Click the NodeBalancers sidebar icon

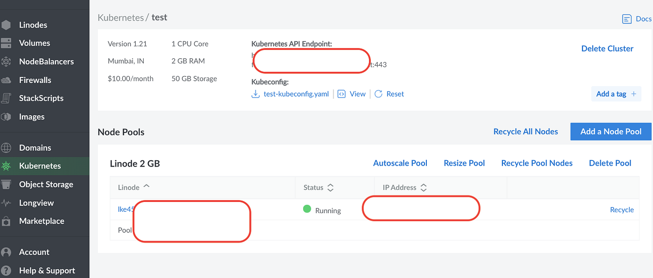(x=6, y=62)
